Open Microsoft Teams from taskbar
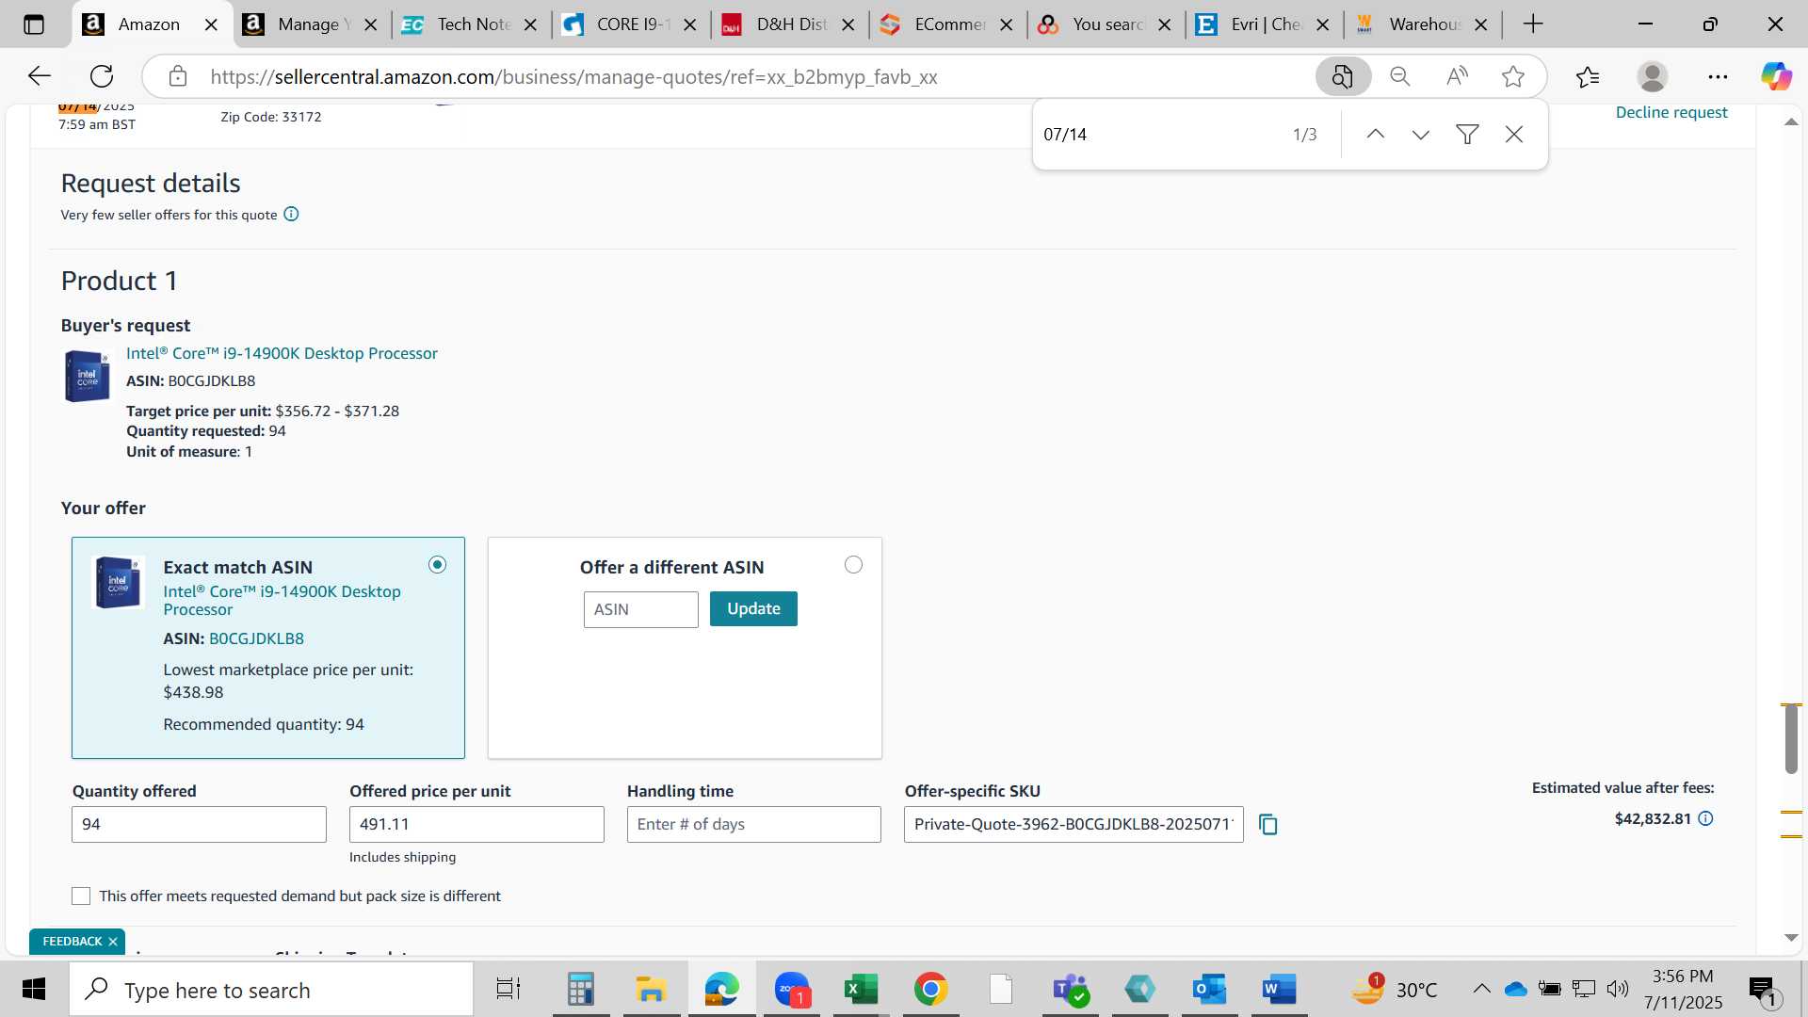The height and width of the screenshot is (1017, 1808). 1071,990
